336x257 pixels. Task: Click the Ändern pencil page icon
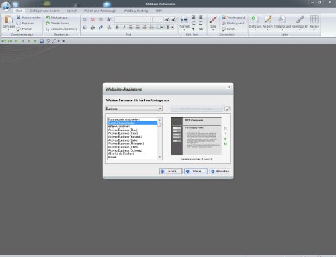pos(267,19)
